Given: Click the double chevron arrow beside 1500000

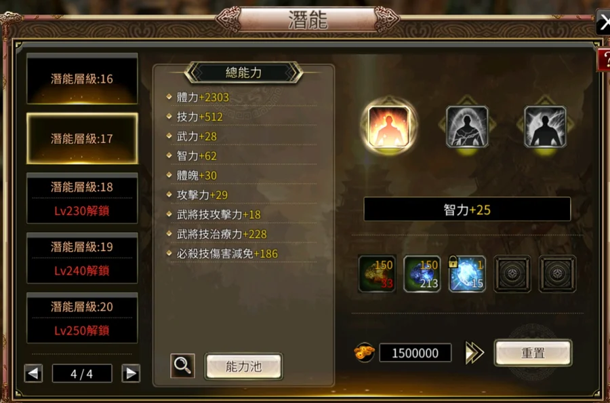Looking at the screenshot, I should pyautogui.click(x=474, y=353).
